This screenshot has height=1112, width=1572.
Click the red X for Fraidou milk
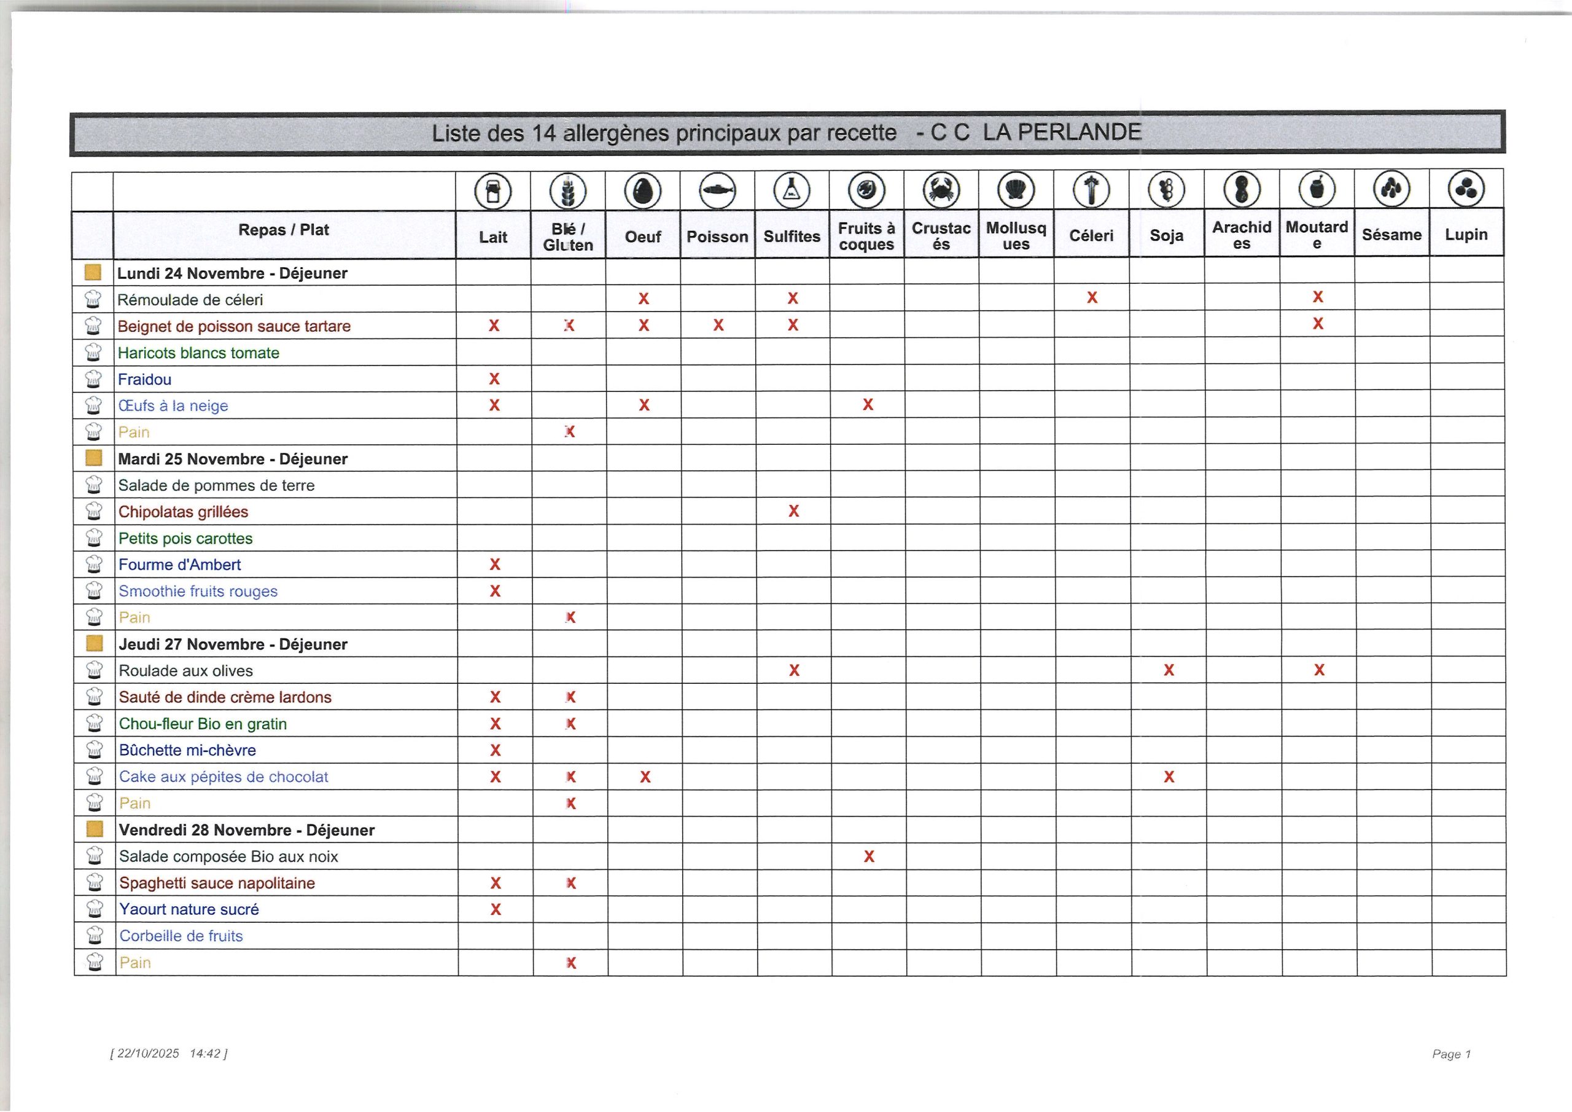494,379
